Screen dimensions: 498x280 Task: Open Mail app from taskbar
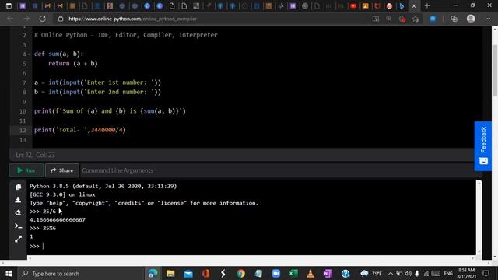188,273
